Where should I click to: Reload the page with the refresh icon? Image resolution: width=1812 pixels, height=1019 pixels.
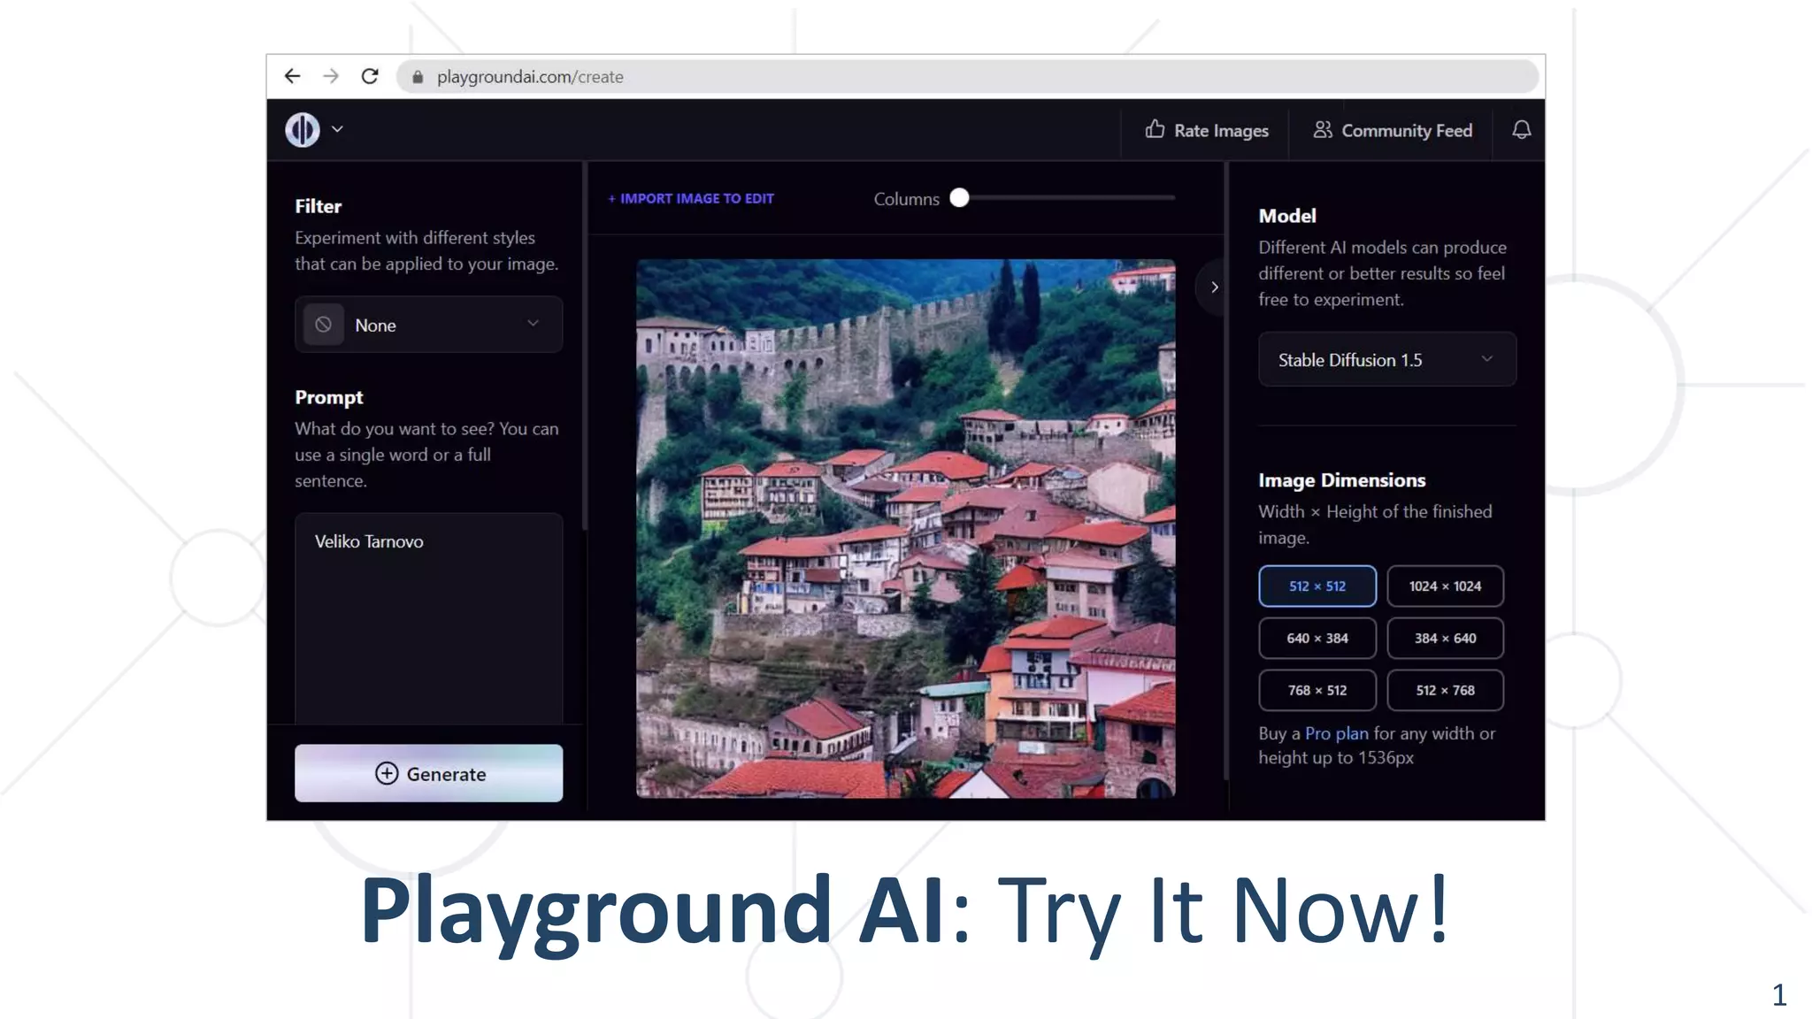click(x=370, y=76)
